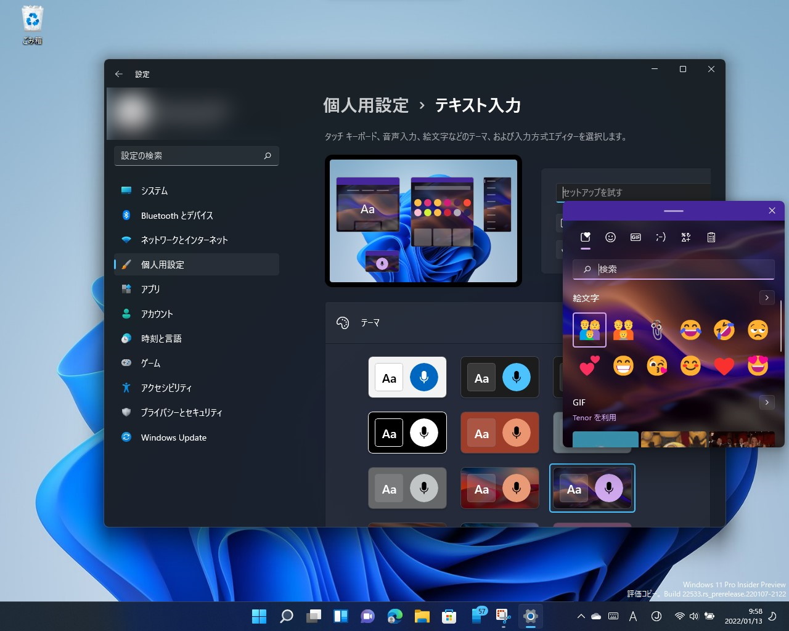Expand the 絵文字 section with its chevron
The image size is (789, 631).
click(x=767, y=298)
